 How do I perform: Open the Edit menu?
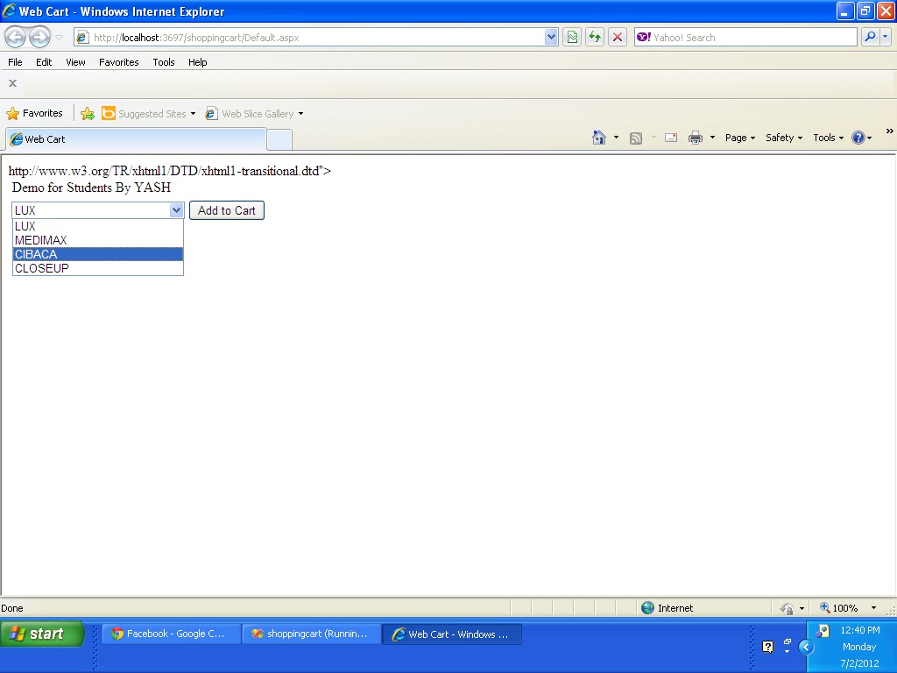pos(44,62)
